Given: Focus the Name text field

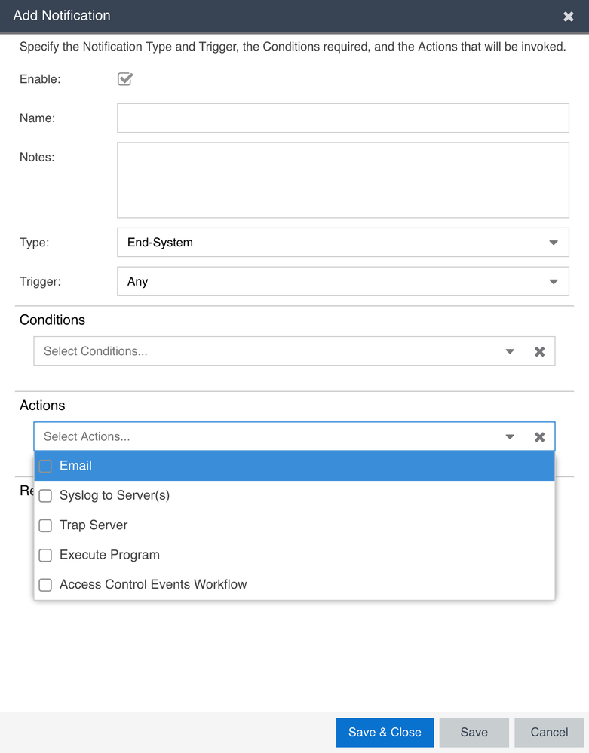Looking at the screenshot, I should (342, 118).
